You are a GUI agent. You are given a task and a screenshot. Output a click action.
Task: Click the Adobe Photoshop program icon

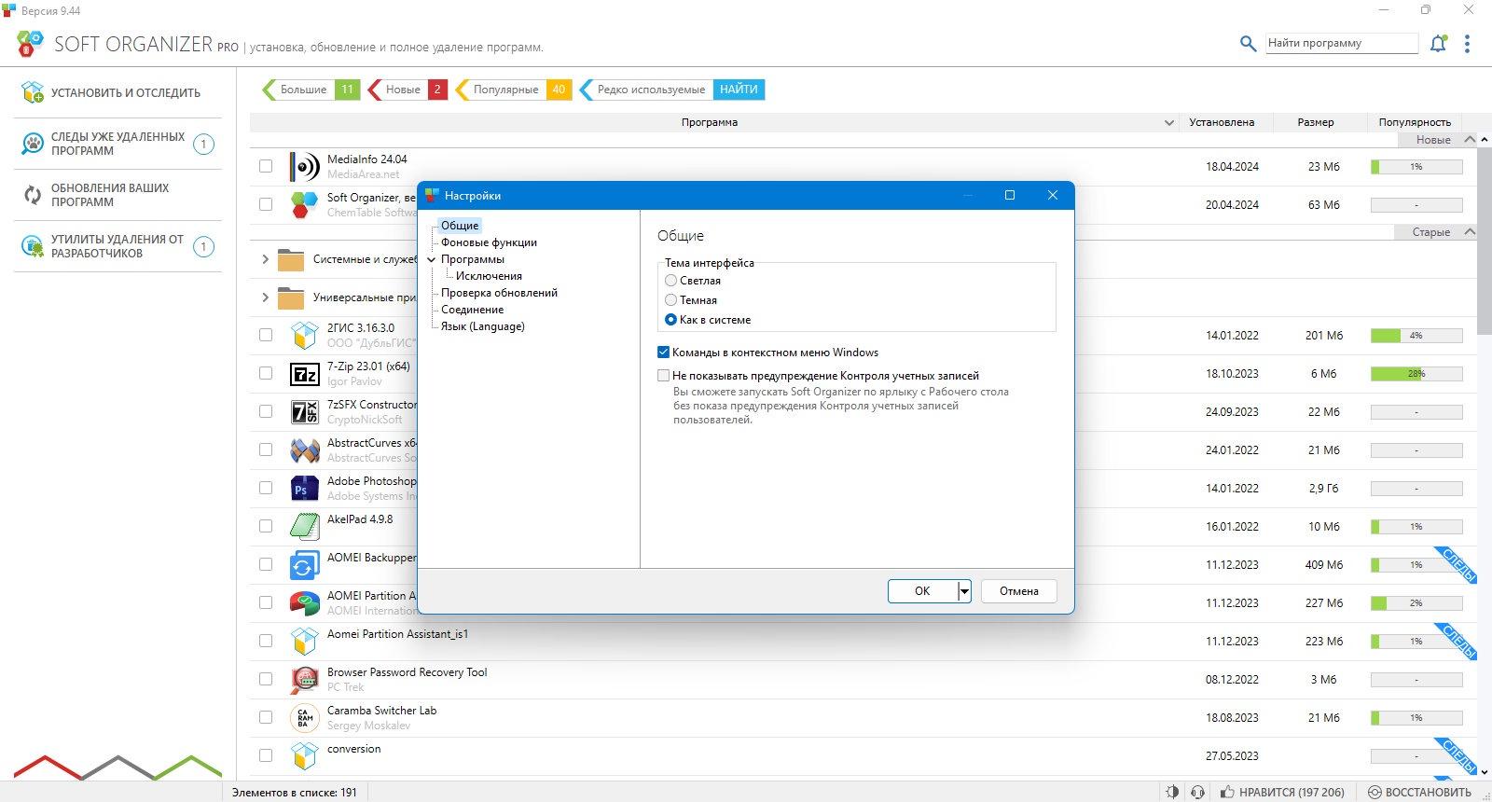click(x=304, y=489)
